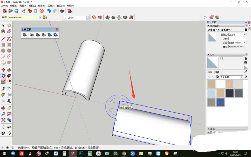Viewport: 251px width, 157px height.
Task: Choose the Follow Me tool
Action: [x=9, y=76]
